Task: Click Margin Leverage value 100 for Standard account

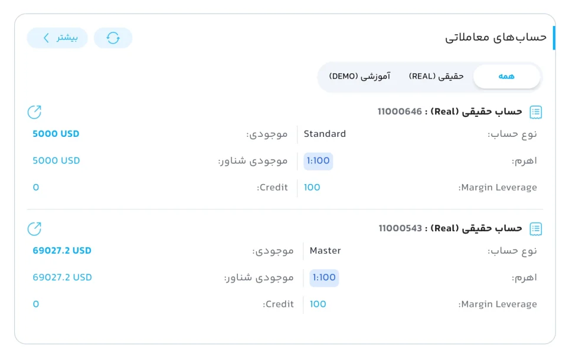Action: tap(312, 188)
